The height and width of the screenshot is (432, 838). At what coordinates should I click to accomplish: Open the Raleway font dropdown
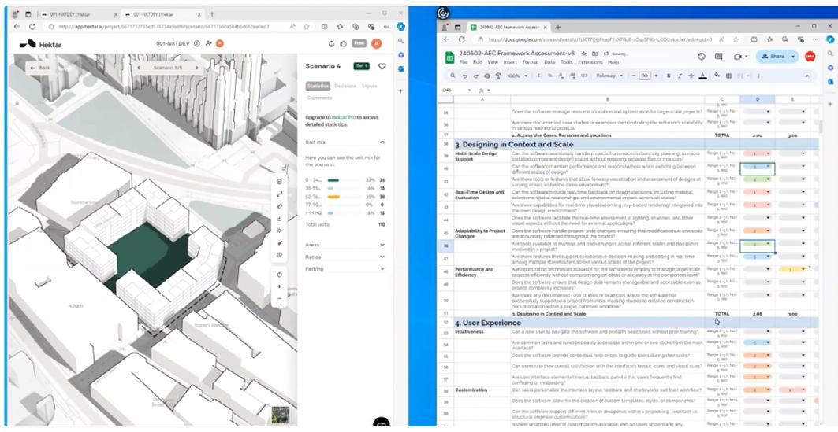[x=610, y=76]
